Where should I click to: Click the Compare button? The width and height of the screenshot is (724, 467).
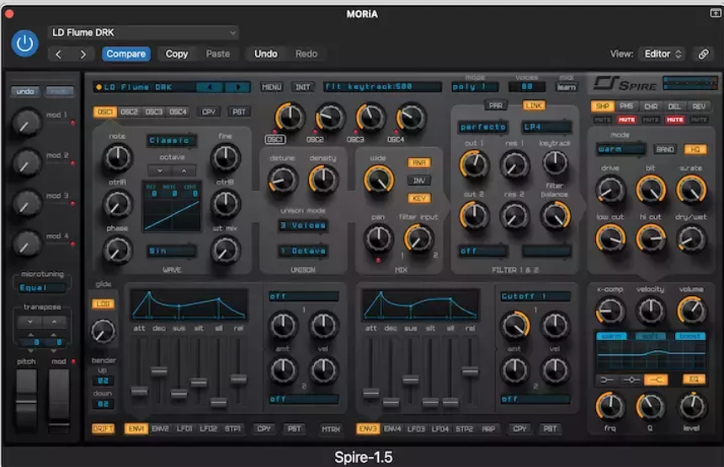tap(126, 54)
